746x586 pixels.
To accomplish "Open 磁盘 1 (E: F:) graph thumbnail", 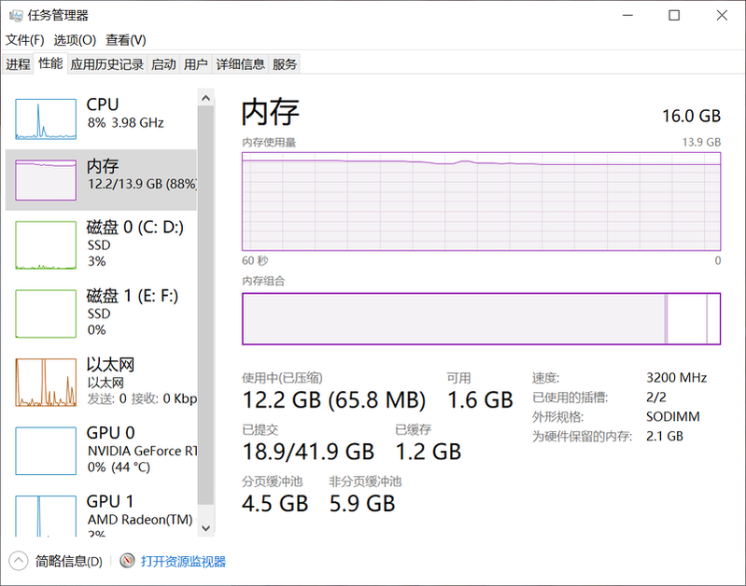I will 45,314.
